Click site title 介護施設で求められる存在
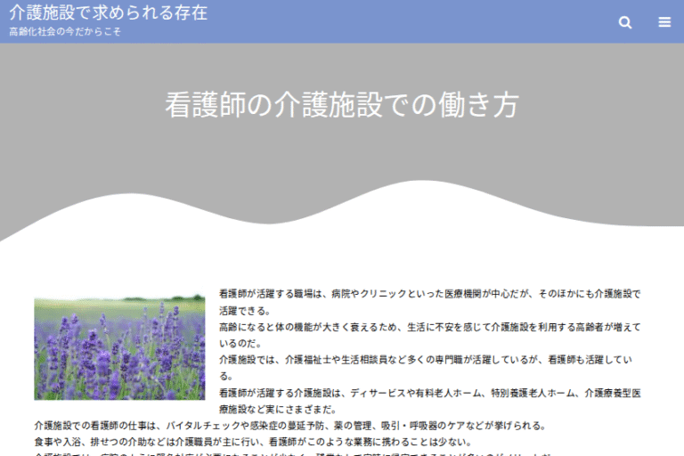Viewport: 684px width, 456px height. click(108, 12)
